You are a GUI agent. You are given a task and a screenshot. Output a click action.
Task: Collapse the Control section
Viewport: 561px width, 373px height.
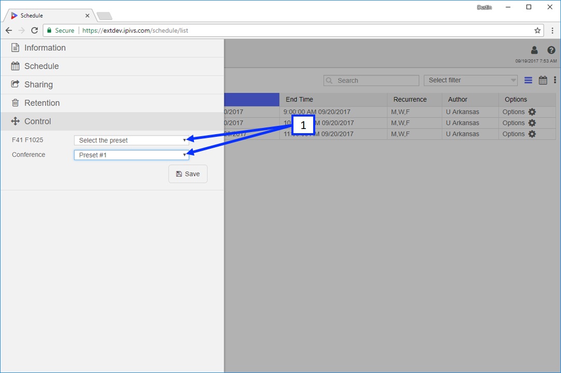[112, 121]
